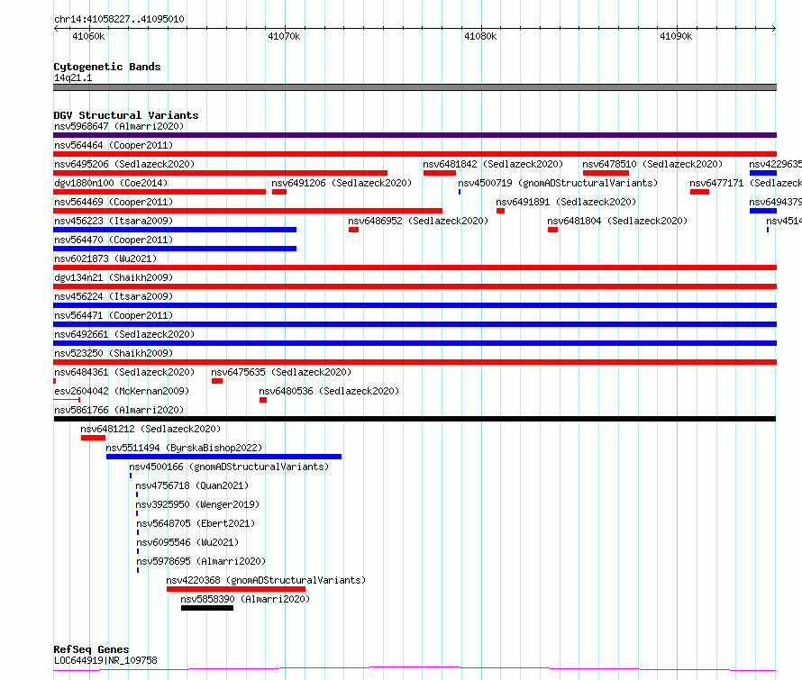This screenshot has height=680, width=802.
Task: Click the nsv564469 (Cooper2011) label
Action: click(114, 202)
